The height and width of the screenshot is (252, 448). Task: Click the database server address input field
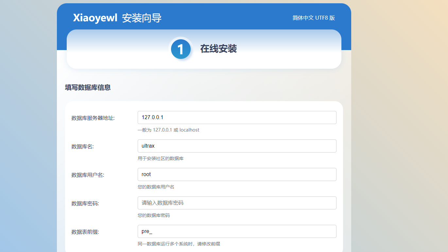click(x=237, y=117)
